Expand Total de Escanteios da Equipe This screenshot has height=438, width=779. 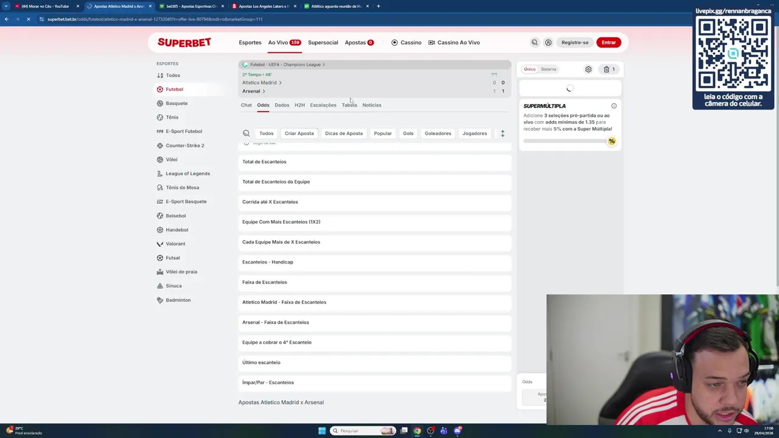[375, 182]
